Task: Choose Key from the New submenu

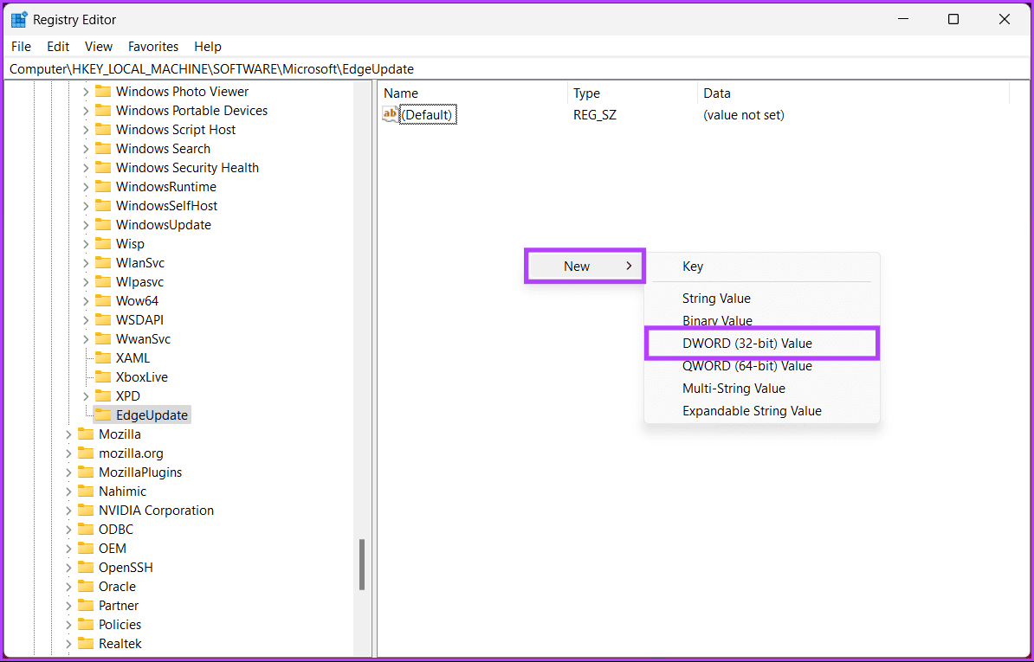Action: (762, 267)
